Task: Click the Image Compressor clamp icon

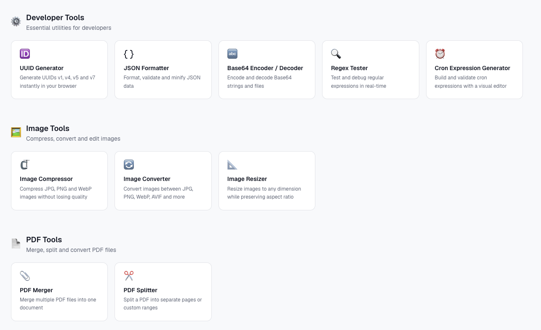Action: (x=25, y=165)
